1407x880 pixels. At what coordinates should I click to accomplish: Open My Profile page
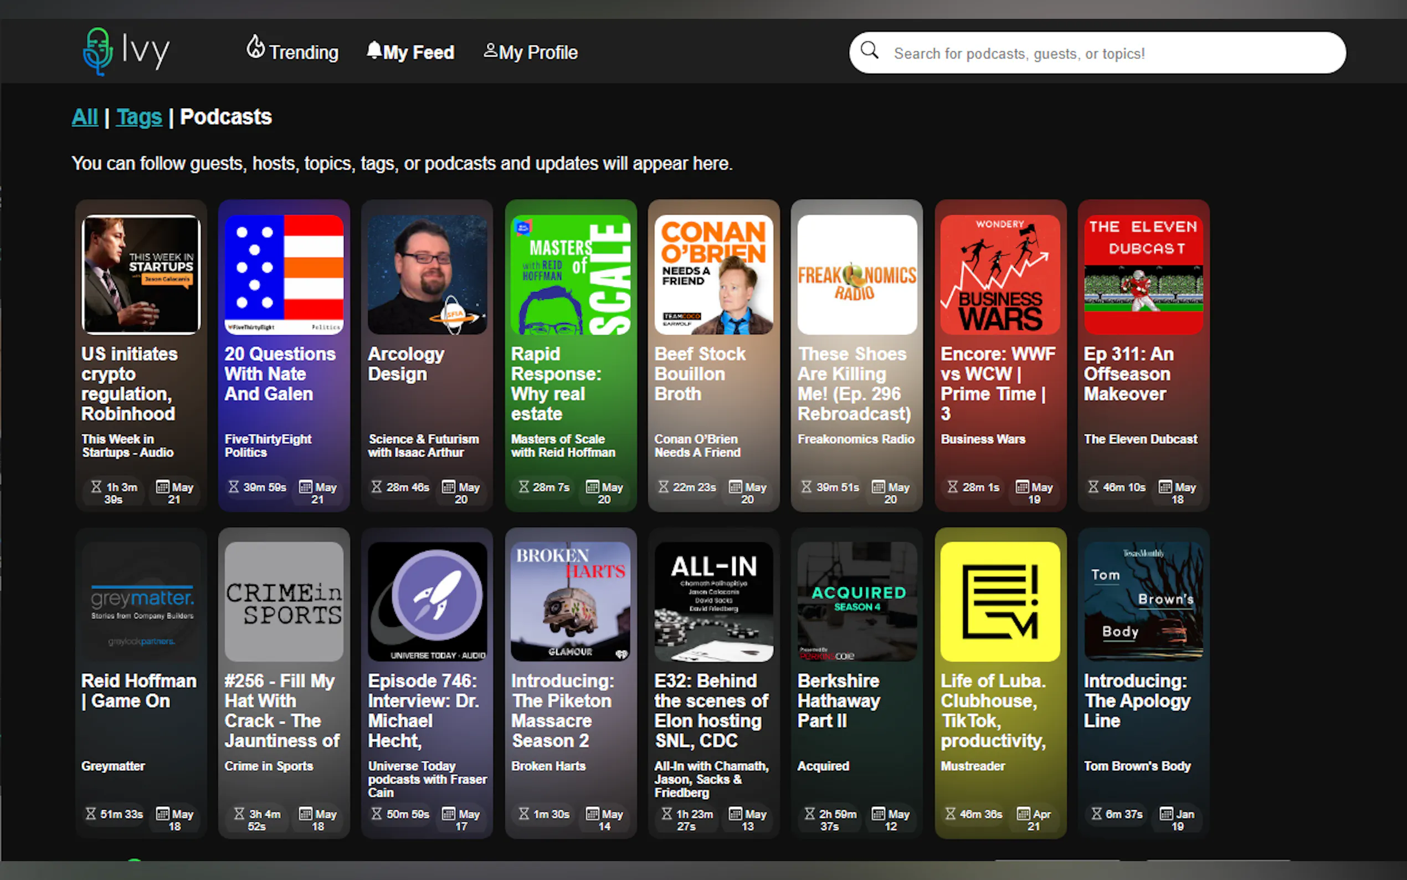(538, 53)
